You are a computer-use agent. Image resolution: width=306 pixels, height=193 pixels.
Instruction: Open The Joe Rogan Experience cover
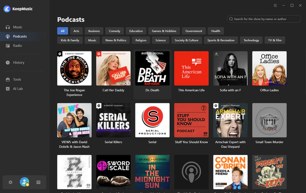tap(74, 68)
